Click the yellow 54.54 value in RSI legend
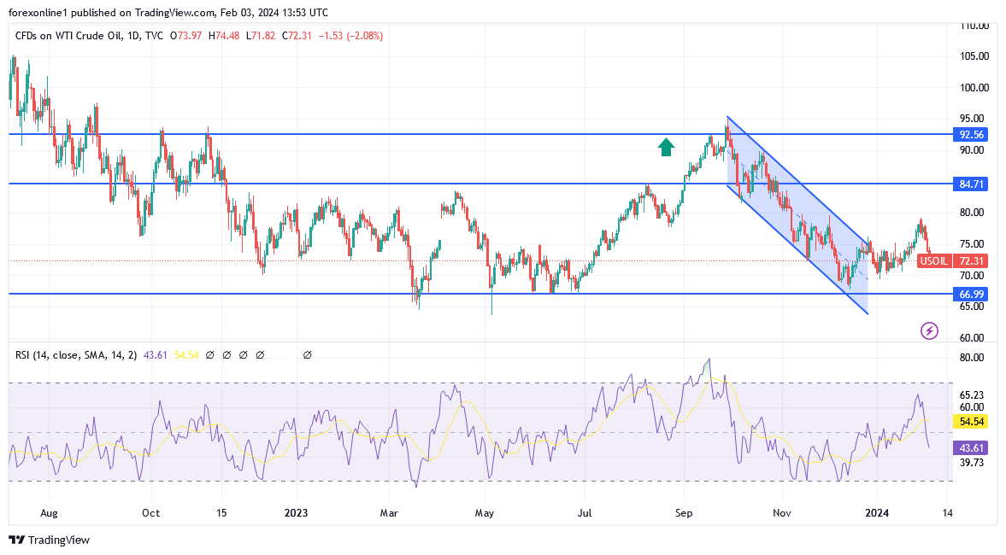 coord(186,354)
